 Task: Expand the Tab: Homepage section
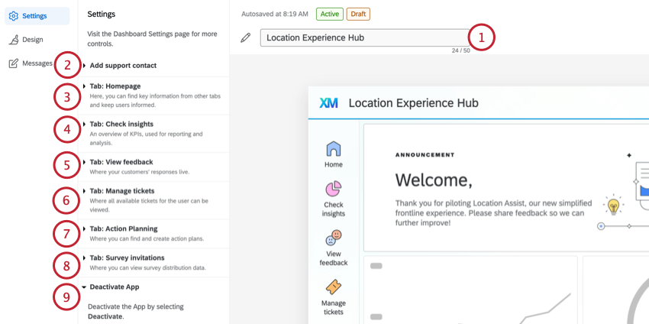(x=153, y=96)
